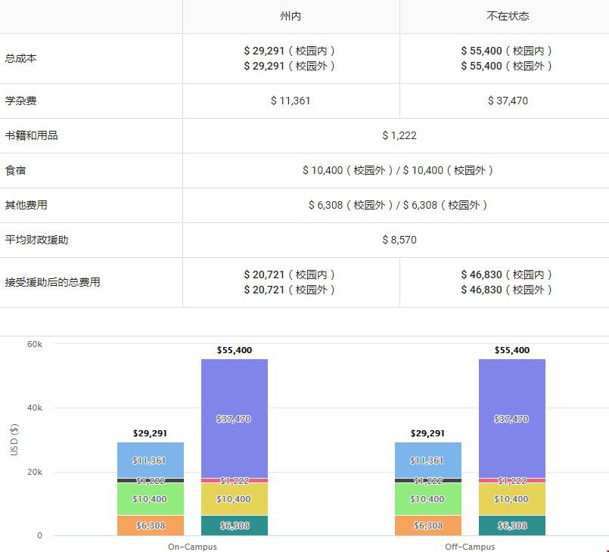Click the $ 11,361 tuition table cell

[291, 101]
